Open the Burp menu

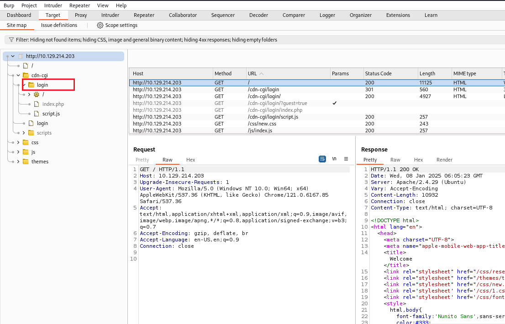9,5
